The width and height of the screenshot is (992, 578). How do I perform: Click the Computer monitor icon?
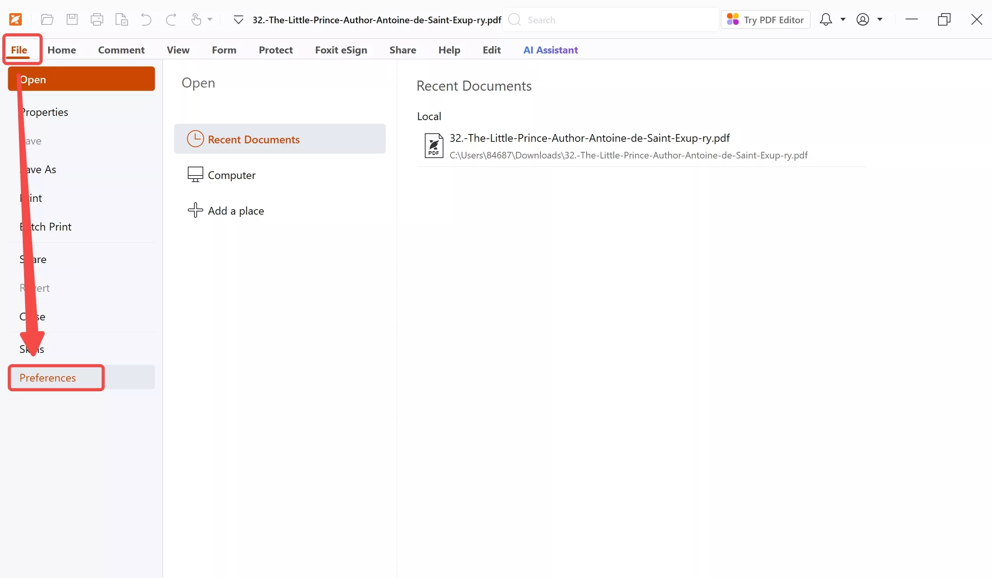195,175
